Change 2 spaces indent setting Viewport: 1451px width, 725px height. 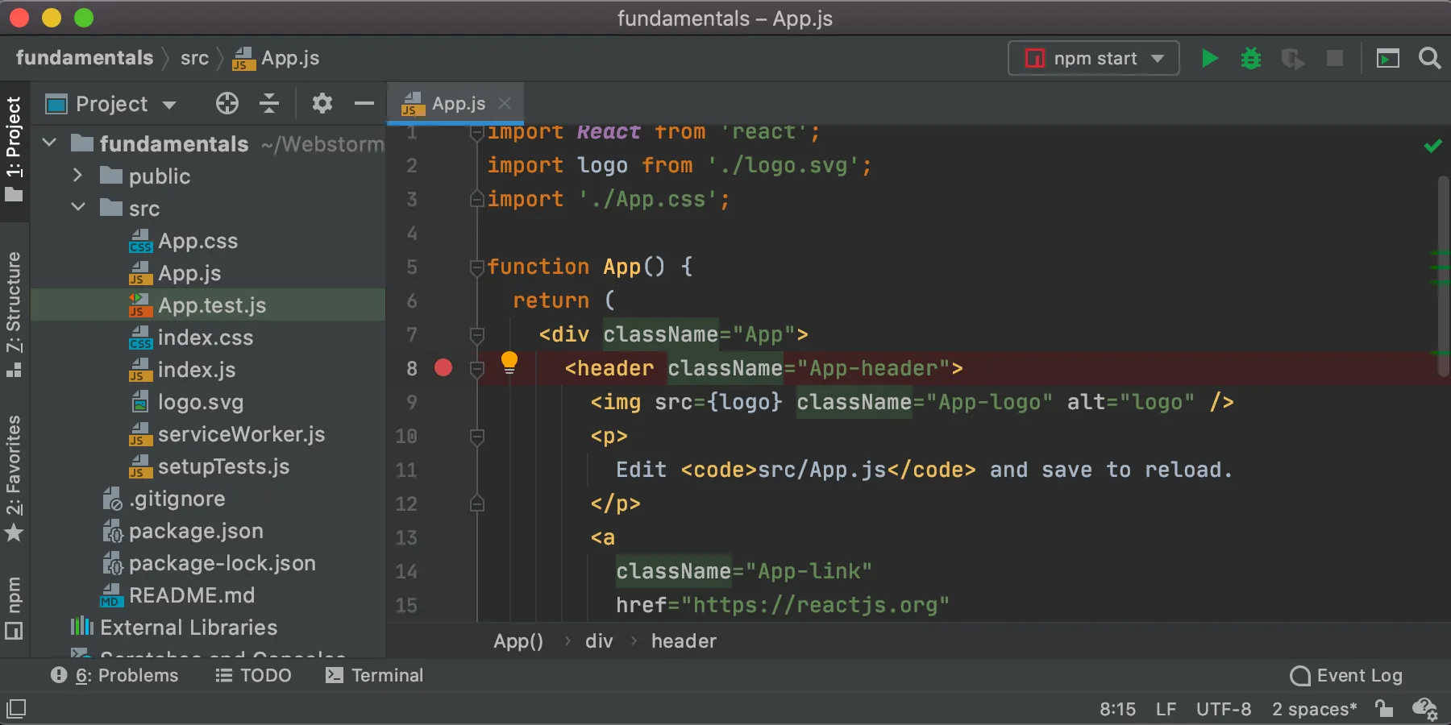1314,709
